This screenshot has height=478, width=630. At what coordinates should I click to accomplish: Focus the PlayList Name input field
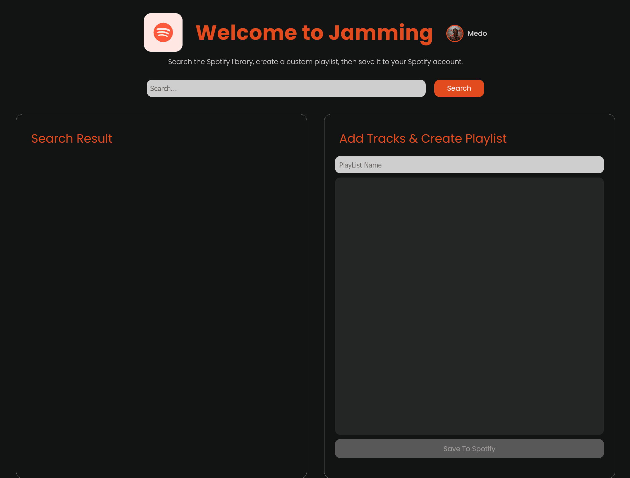[469, 165]
